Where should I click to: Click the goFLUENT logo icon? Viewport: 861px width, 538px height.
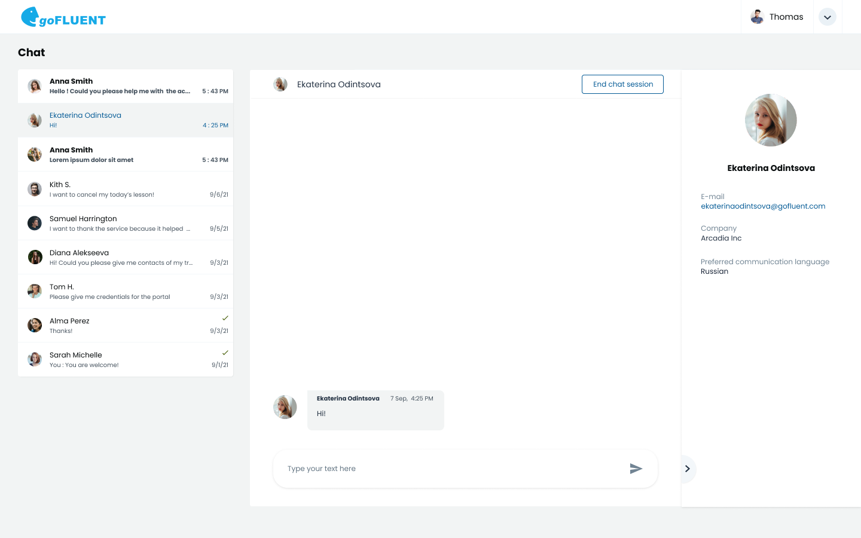(x=29, y=17)
